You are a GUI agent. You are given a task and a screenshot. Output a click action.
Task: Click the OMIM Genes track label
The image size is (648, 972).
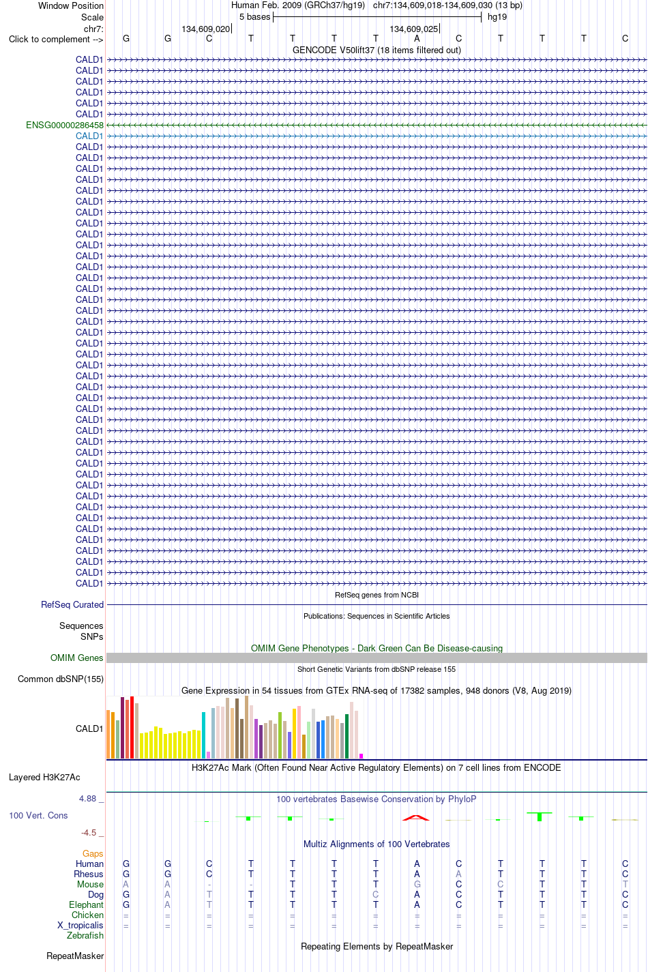tap(77, 658)
